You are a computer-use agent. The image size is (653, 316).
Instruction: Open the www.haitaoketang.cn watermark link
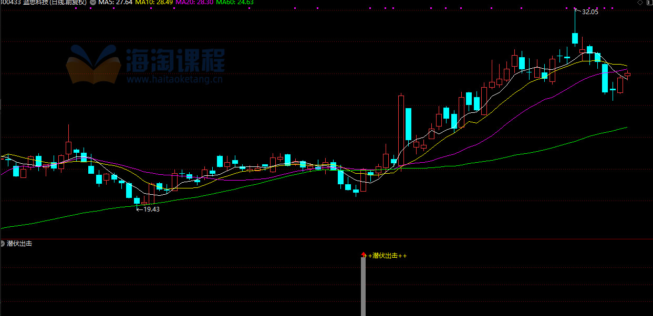click(x=175, y=80)
